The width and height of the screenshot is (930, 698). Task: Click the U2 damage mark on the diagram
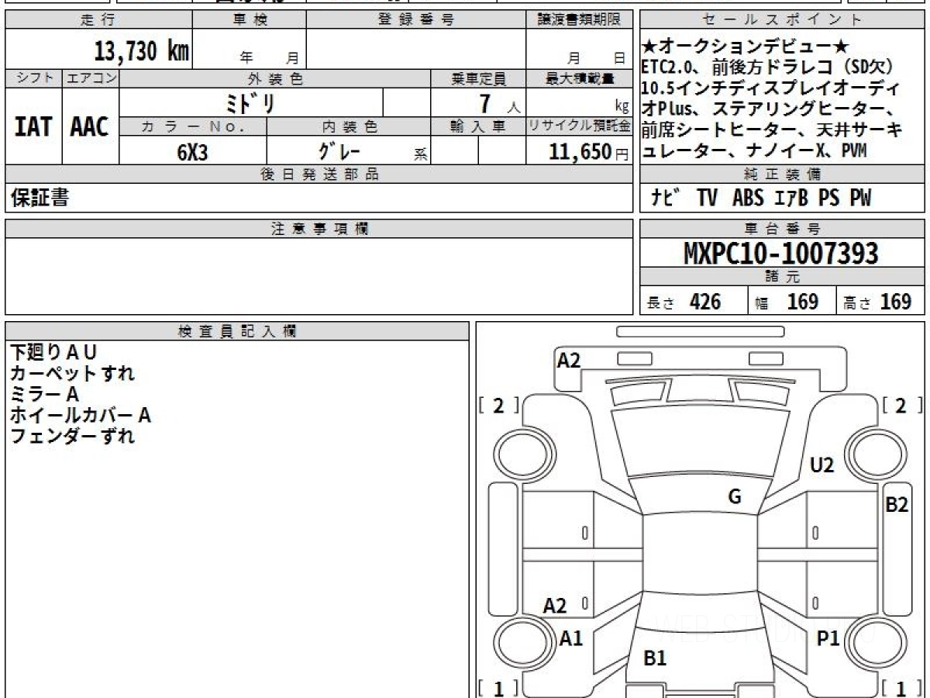point(821,465)
